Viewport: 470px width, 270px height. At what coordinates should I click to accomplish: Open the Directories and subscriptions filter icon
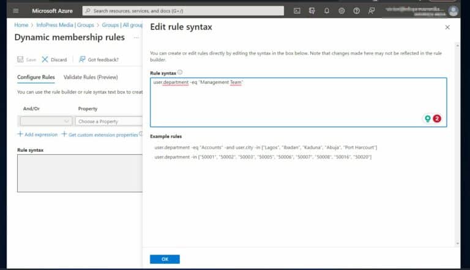311,11
